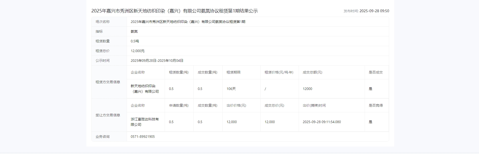Click the 指标 row label
Viewport: 479px width, 154px height.
coord(99,31)
